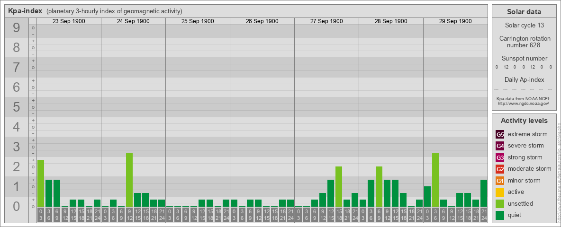Viewport: 561px width, 227px height.
Task: Click the '0 3' time label under 23 Sep
Action: pyautogui.click(x=40, y=216)
